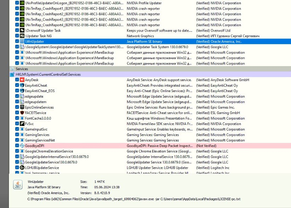Image resolution: width=291 pixels, height=208 pixels.
Task: Click the edgeupdatem service icon
Action: tap(22, 102)
